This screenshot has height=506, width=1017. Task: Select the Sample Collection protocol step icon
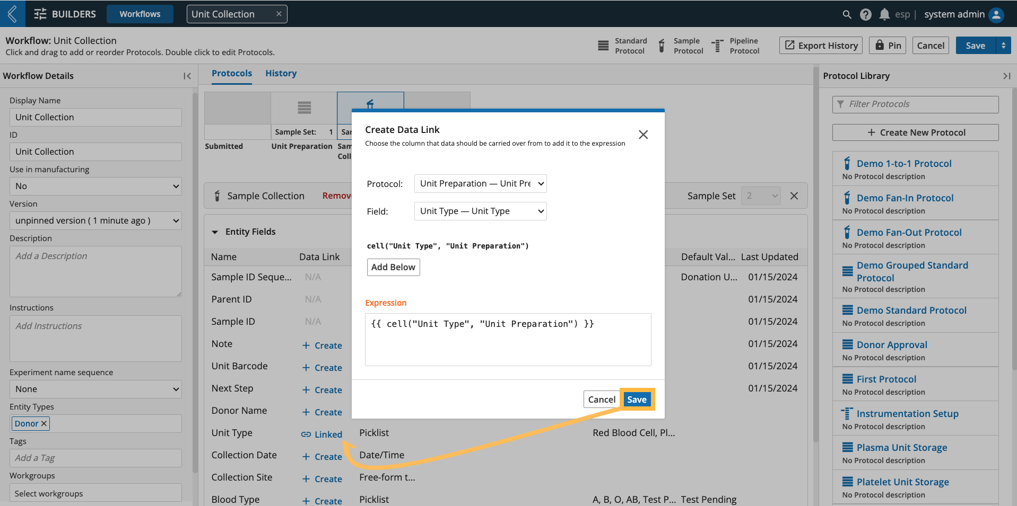(x=370, y=103)
